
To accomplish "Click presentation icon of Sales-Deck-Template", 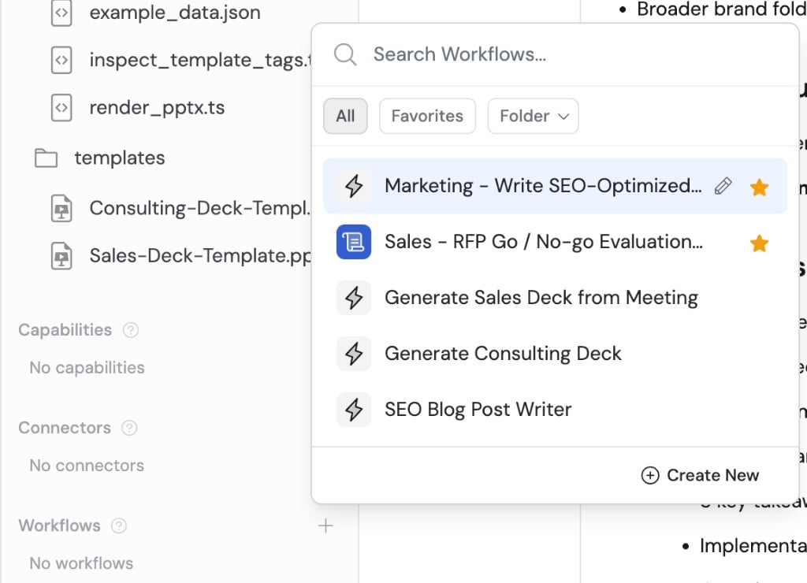I will tap(61, 256).
